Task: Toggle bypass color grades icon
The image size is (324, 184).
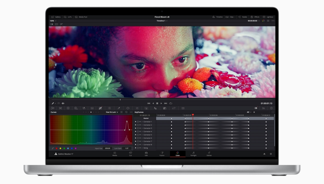Action: pos(263,21)
